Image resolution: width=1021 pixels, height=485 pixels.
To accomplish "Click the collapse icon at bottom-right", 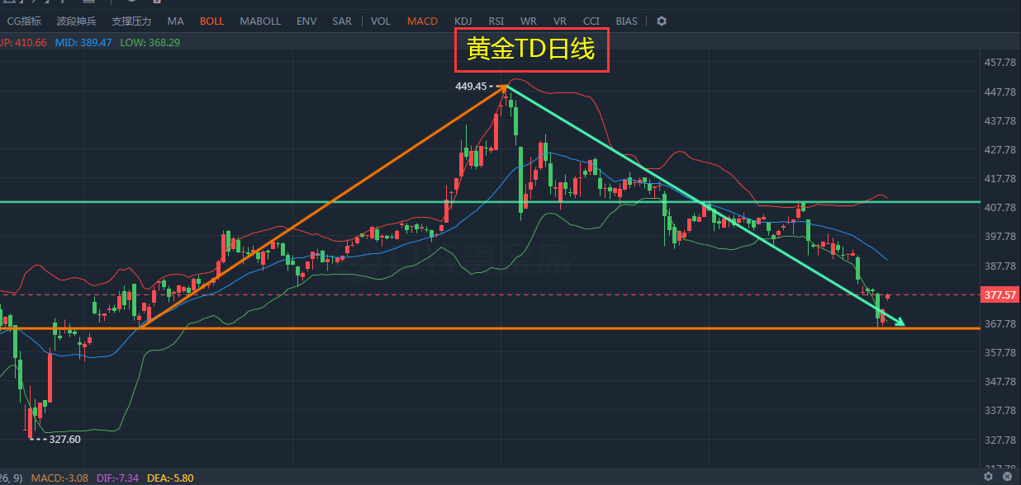I will pos(1007,476).
